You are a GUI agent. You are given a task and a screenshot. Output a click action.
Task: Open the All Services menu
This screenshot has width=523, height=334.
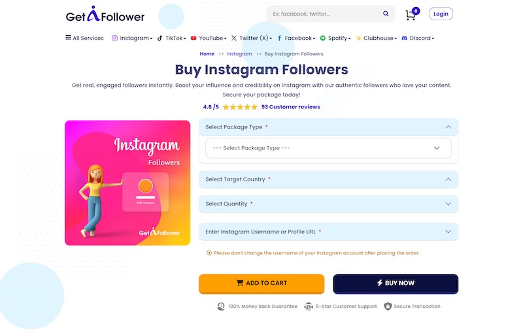84,38
